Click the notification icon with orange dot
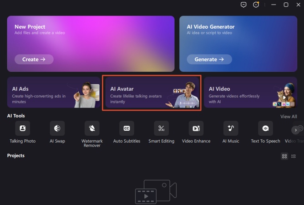304x205 pixels. (x=256, y=5)
